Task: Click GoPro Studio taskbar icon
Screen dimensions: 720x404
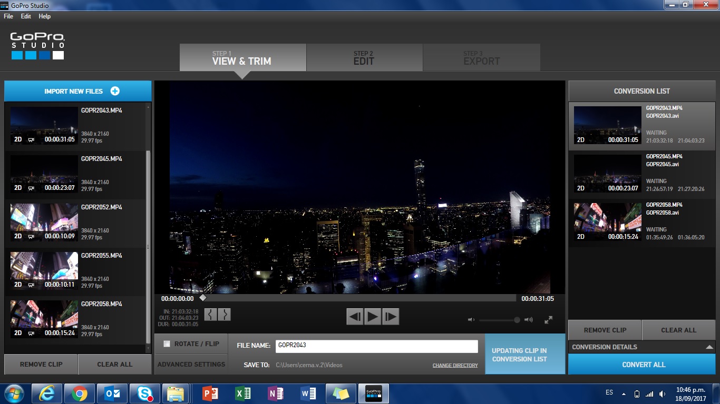Action: click(374, 393)
